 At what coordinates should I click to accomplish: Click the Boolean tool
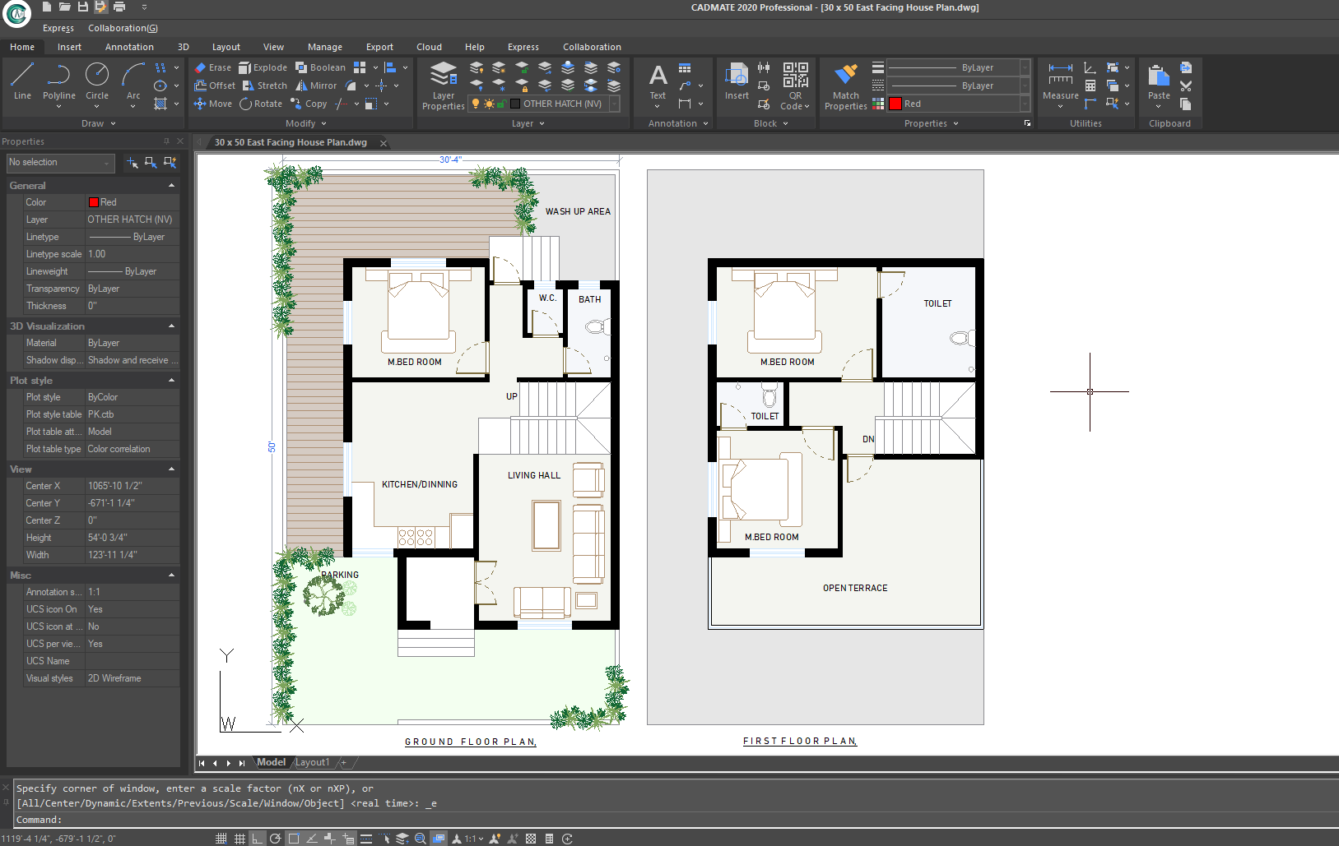coord(320,67)
